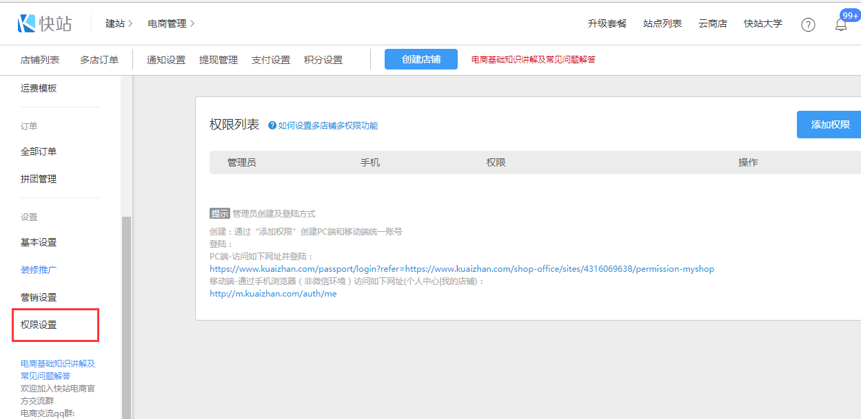This screenshot has height=419, width=861.
Task: Open 升级套餐 in top navigation
Action: 607,23
